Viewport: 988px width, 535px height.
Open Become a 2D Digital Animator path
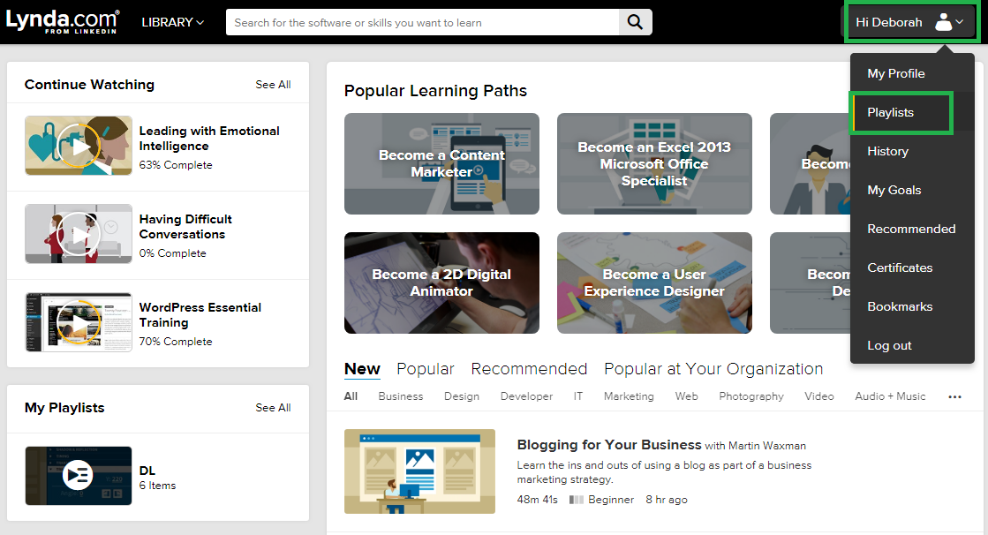441,283
